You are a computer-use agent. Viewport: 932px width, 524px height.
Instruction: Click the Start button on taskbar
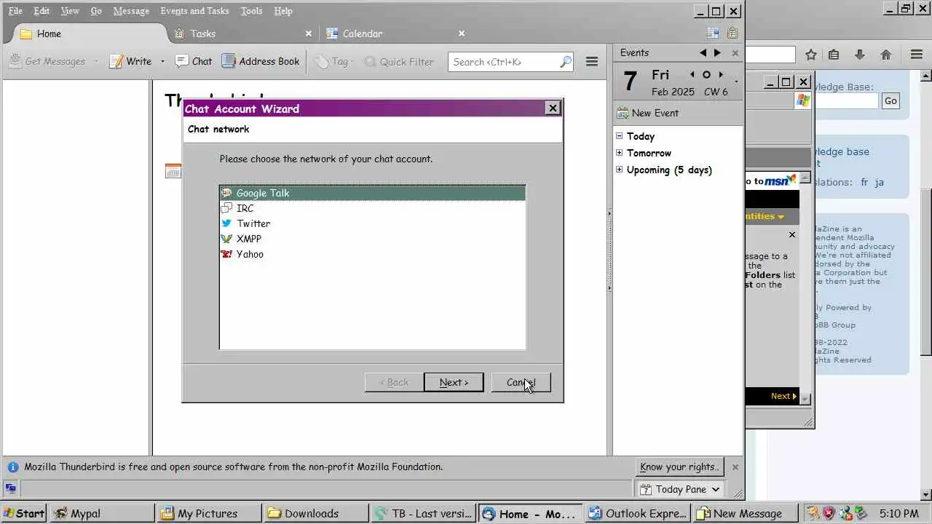coord(23,513)
